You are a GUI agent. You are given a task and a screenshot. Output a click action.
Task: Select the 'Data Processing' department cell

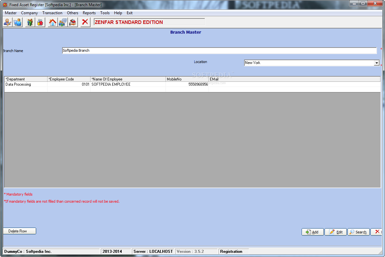[26, 84]
